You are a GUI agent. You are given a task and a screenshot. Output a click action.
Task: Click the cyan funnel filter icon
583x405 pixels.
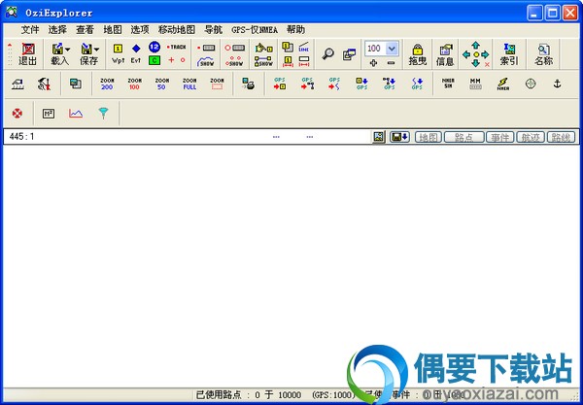(x=103, y=114)
